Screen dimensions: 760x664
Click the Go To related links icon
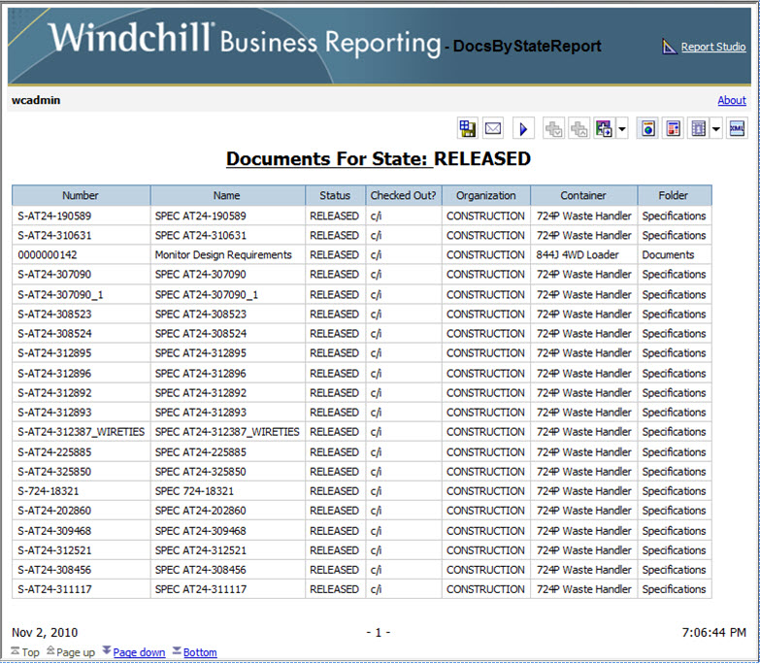click(604, 128)
